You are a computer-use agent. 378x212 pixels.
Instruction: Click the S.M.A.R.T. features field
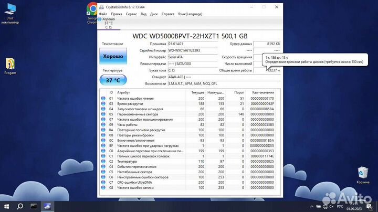[x=224, y=83]
